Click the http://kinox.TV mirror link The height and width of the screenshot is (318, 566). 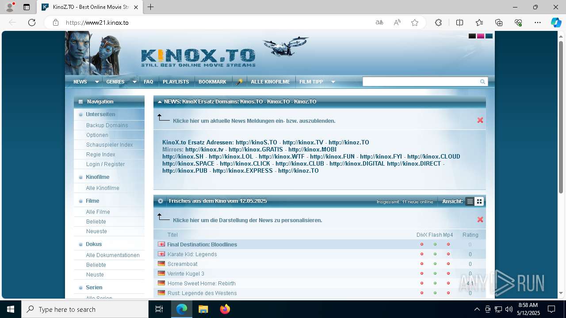(x=303, y=143)
